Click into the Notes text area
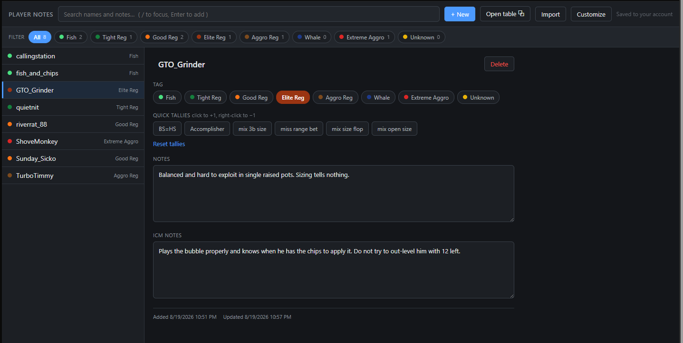 pos(334,194)
